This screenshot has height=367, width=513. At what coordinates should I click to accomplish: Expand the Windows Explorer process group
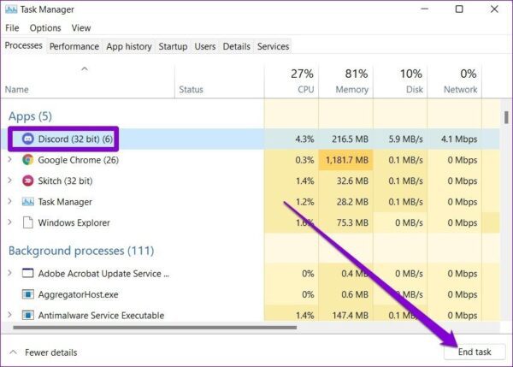pos(9,222)
